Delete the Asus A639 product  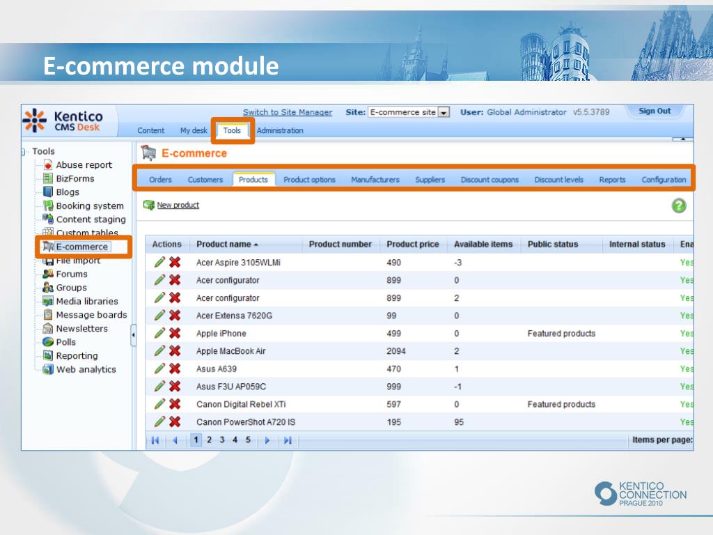(175, 369)
